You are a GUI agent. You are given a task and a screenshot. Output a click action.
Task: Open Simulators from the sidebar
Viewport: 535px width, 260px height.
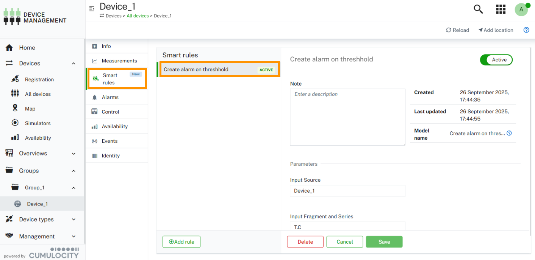point(38,123)
